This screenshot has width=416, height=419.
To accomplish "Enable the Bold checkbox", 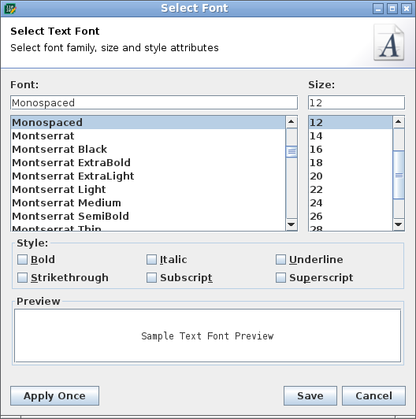I will 22,259.
